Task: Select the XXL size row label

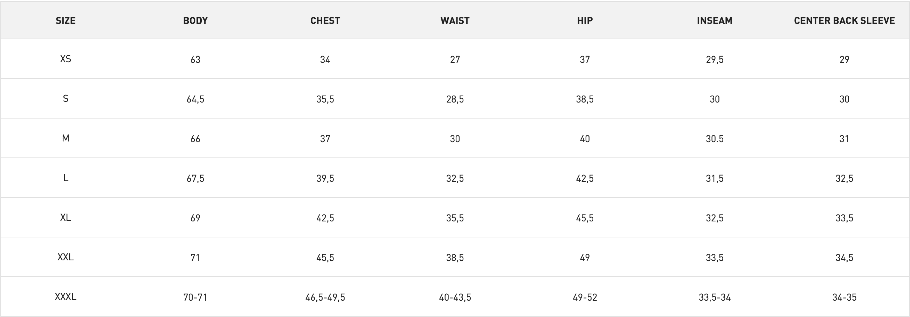Action: point(65,257)
